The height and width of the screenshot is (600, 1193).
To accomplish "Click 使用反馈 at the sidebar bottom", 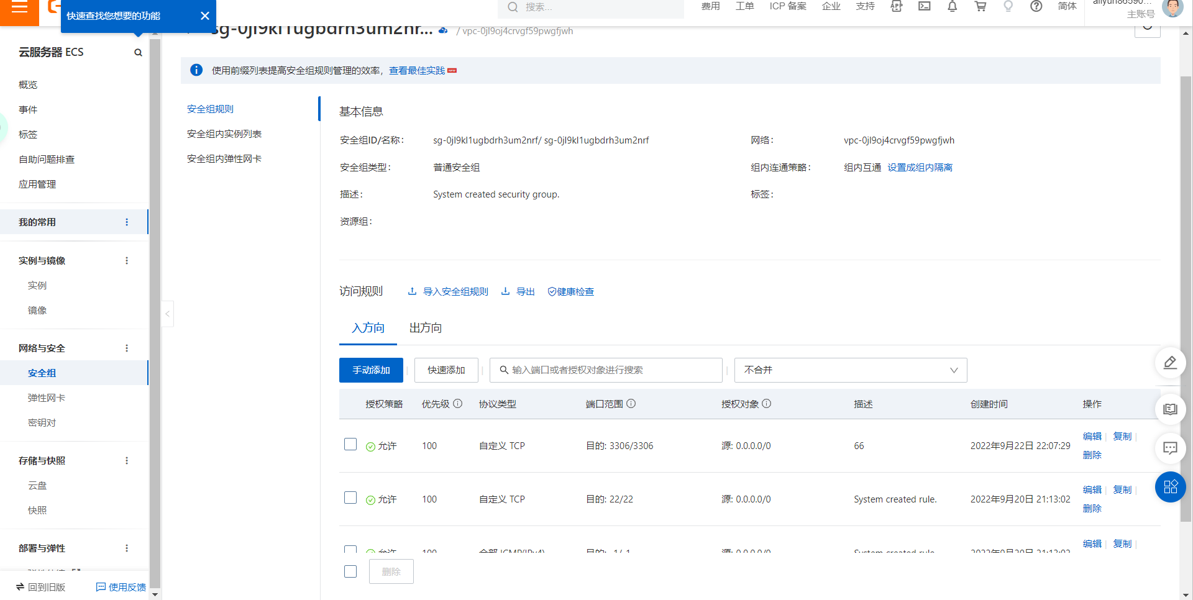I will pyautogui.click(x=121, y=587).
